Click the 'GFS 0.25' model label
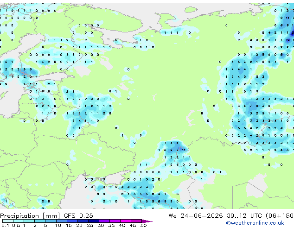Viewport: 294px width, 227px height. [x=78, y=216]
